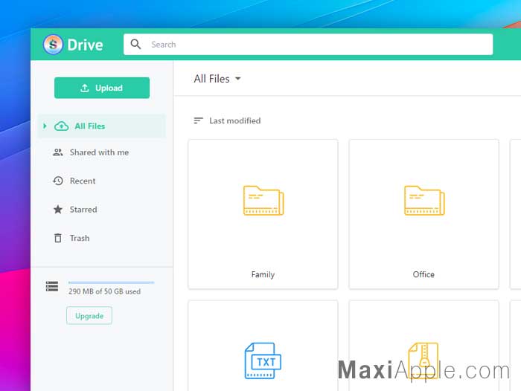Click the '290 MB of 50 GB used' text
The width and height of the screenshot is (521, 391).
tap(104, 291)
